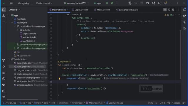Change the 4 spaces indent setting

click(x=176, y=103)
